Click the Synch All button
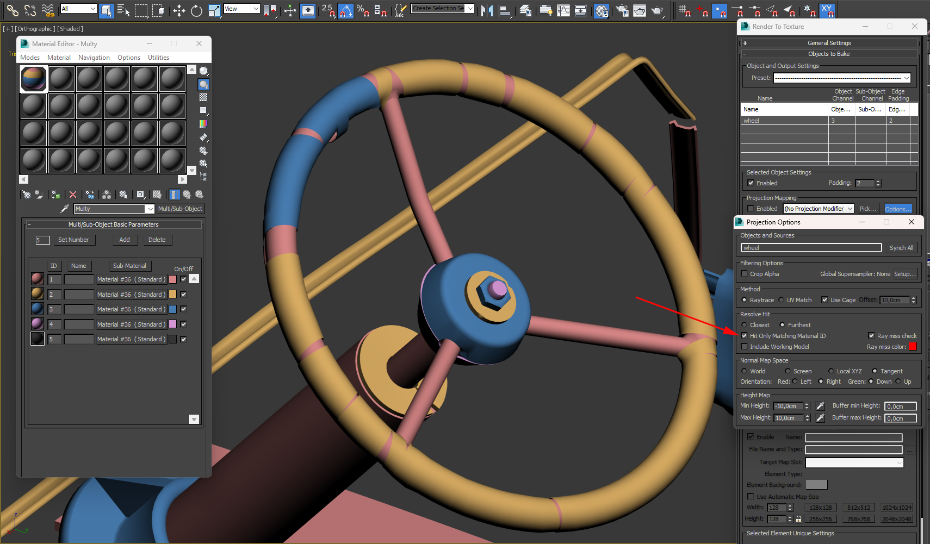 pyautogui.click(x=901, y=248)
